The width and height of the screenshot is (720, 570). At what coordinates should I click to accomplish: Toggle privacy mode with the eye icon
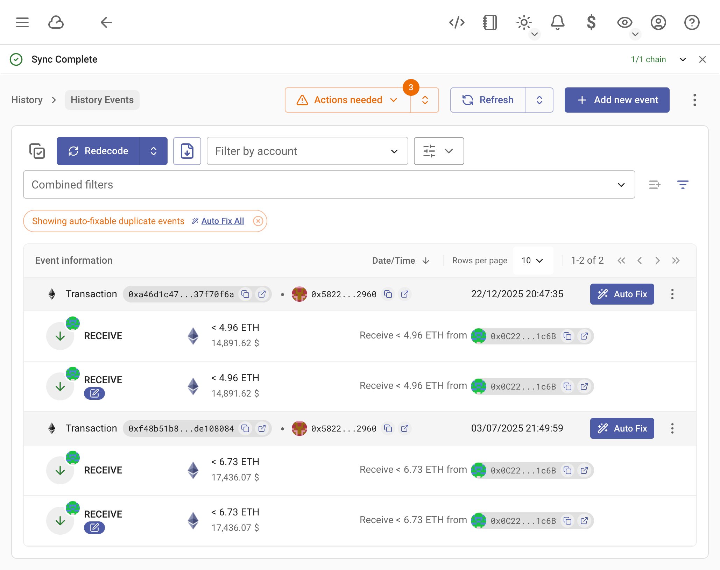(625, 22)
